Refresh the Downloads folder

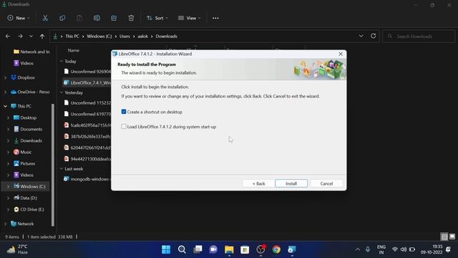373,37
